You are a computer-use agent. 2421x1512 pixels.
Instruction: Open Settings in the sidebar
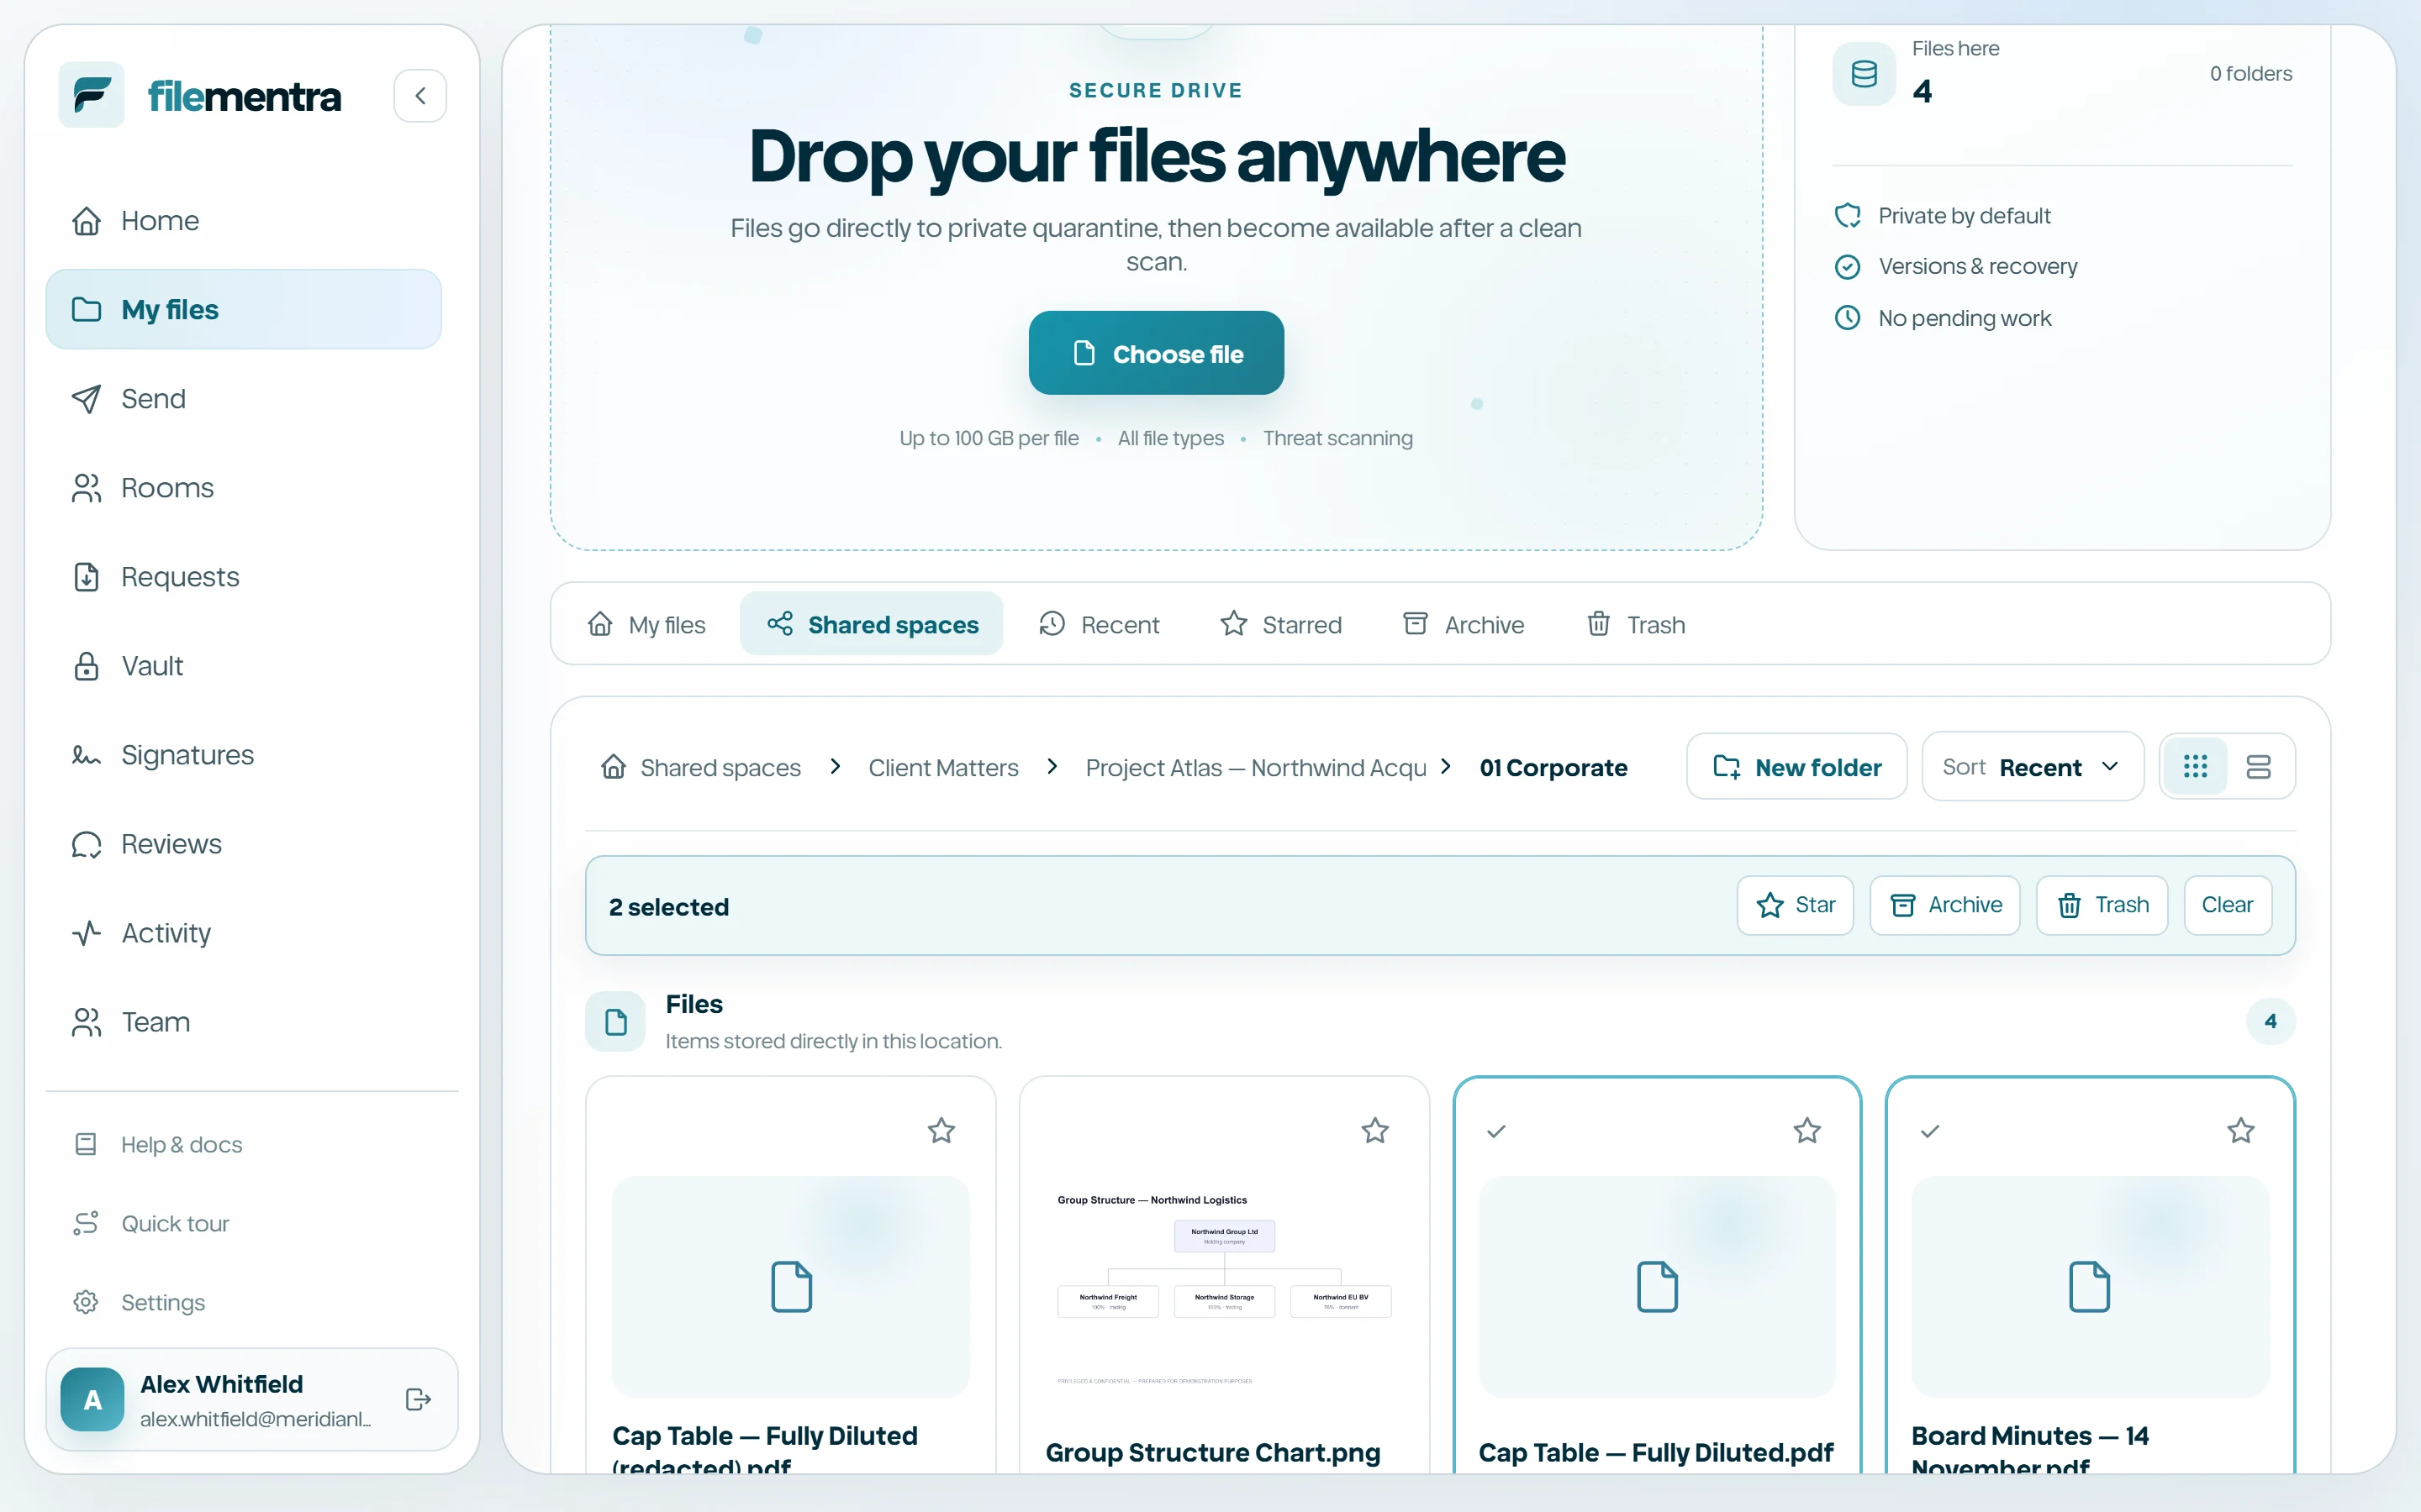pos(243,1302)
